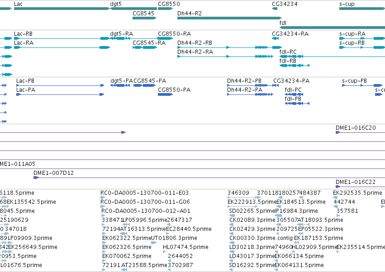Click the 442744 EST label
The height and width of the screenshot is (272, 385).
[344, 202]
